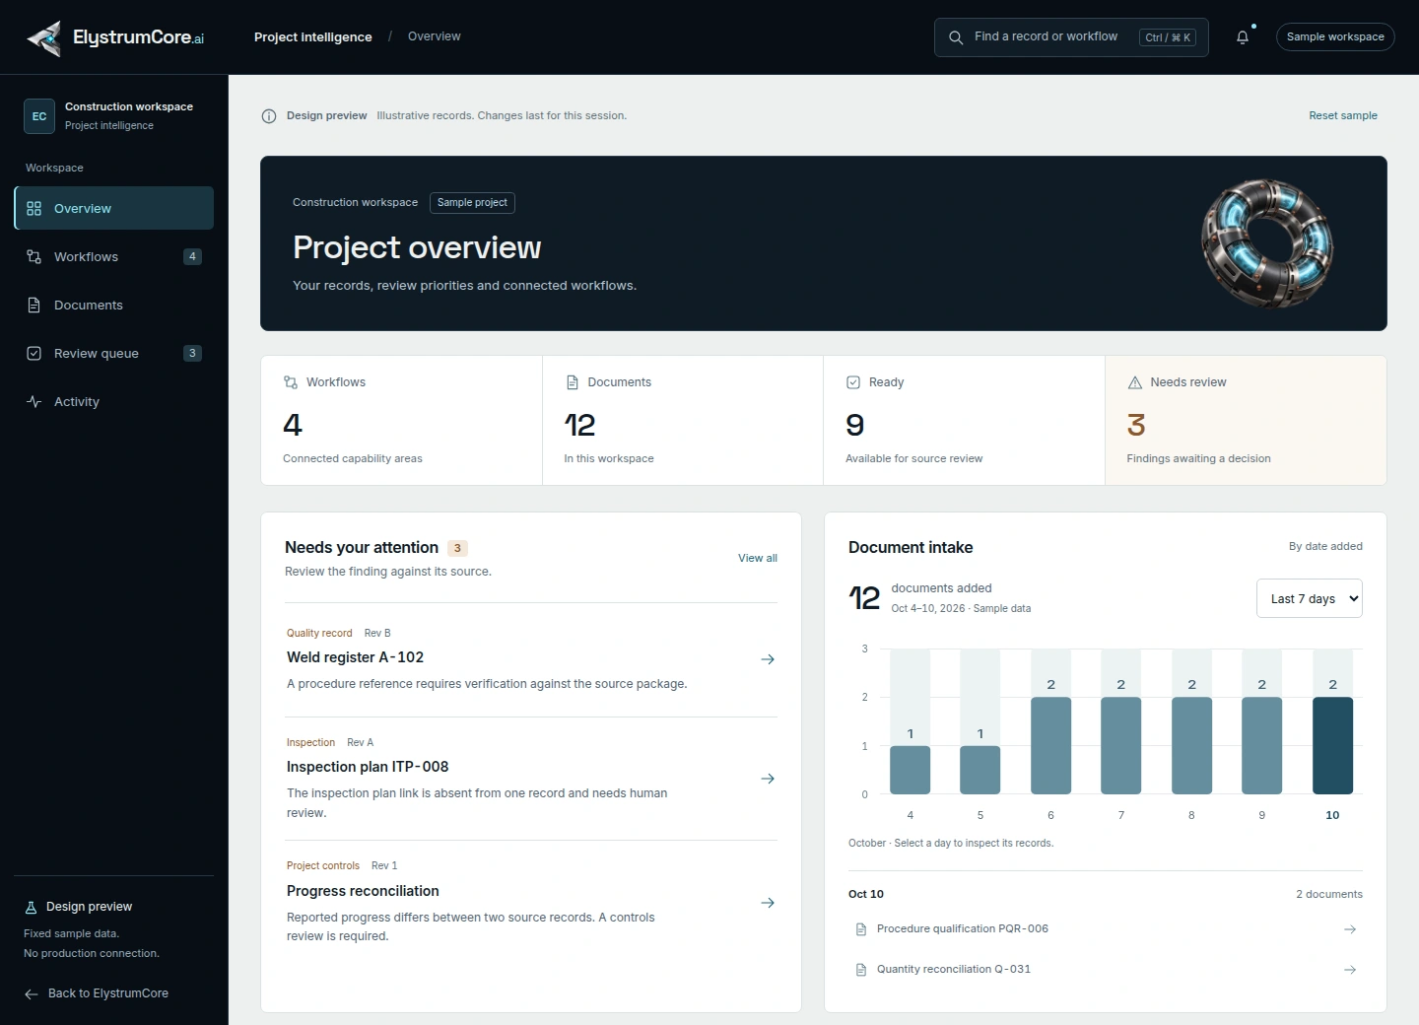This screenshot has width=1419, height=1025.
Task: Focus the Find a record or workflow search
Action: (x=1071, y=37)
